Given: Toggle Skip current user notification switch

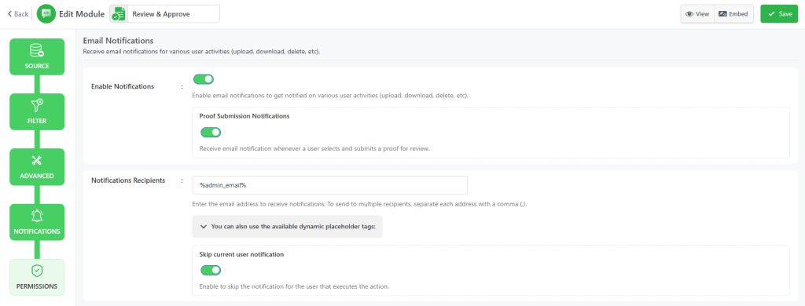Looking at the screenshot, I should [x=211, y=270].
